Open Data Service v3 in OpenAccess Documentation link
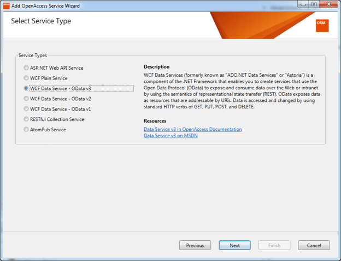The height and width of the screenshot is (261, 341). (192, 129)
